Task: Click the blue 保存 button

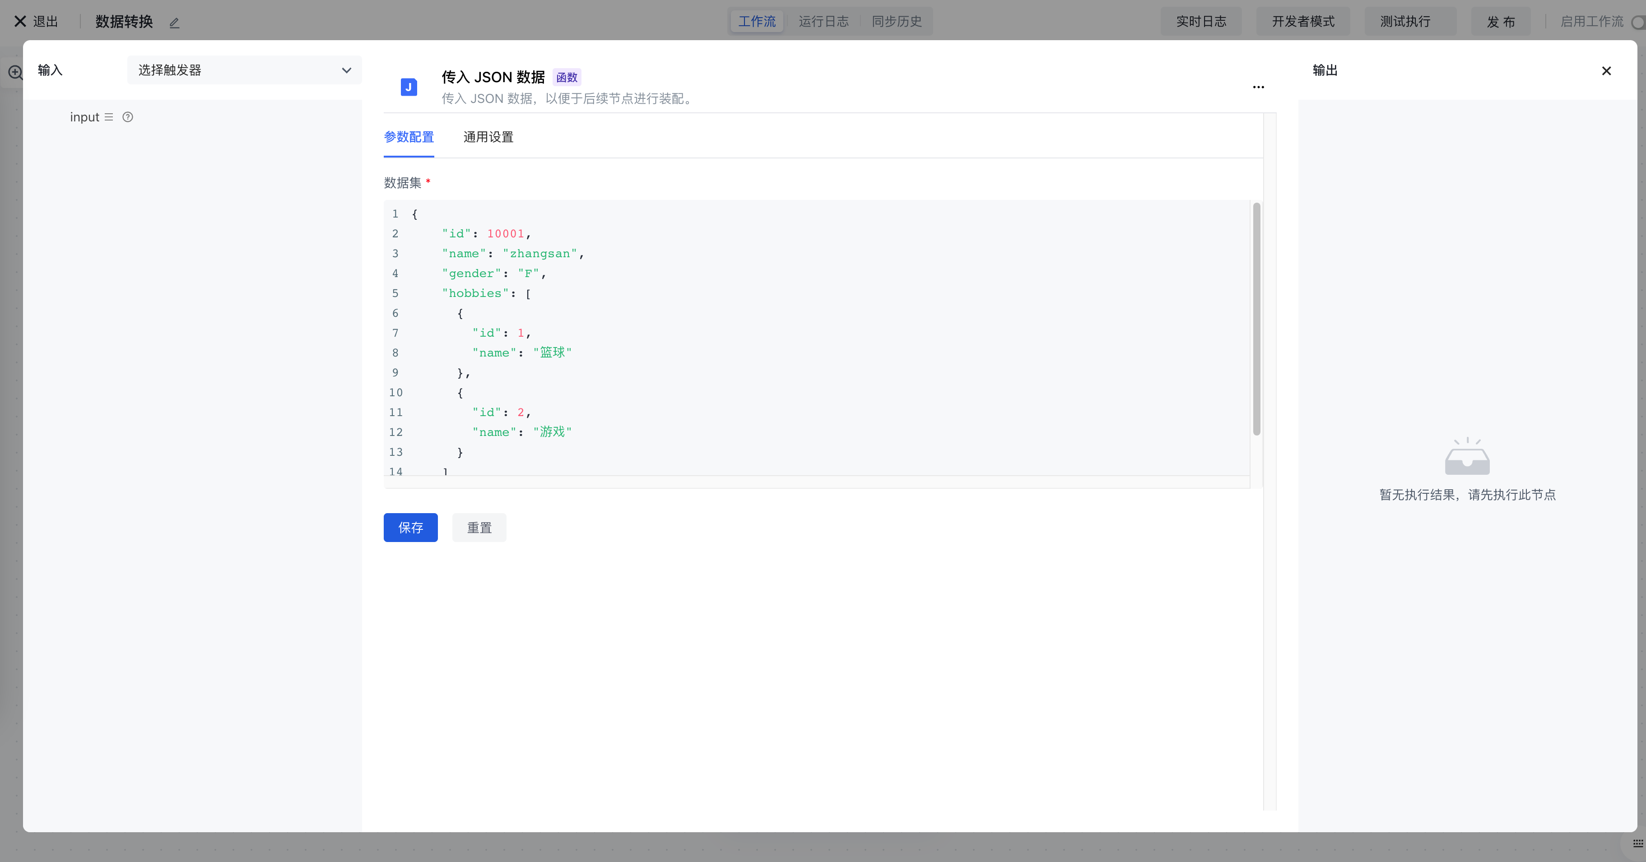Action: pos(410,527)
